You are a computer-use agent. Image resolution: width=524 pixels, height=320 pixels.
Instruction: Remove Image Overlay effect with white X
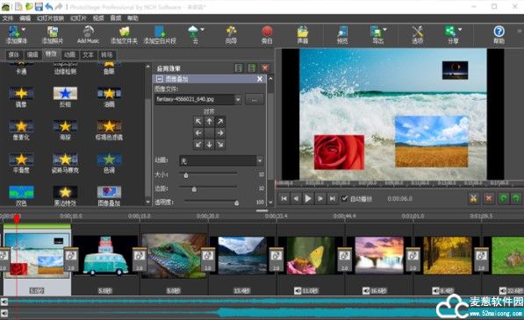click(260, 79)
